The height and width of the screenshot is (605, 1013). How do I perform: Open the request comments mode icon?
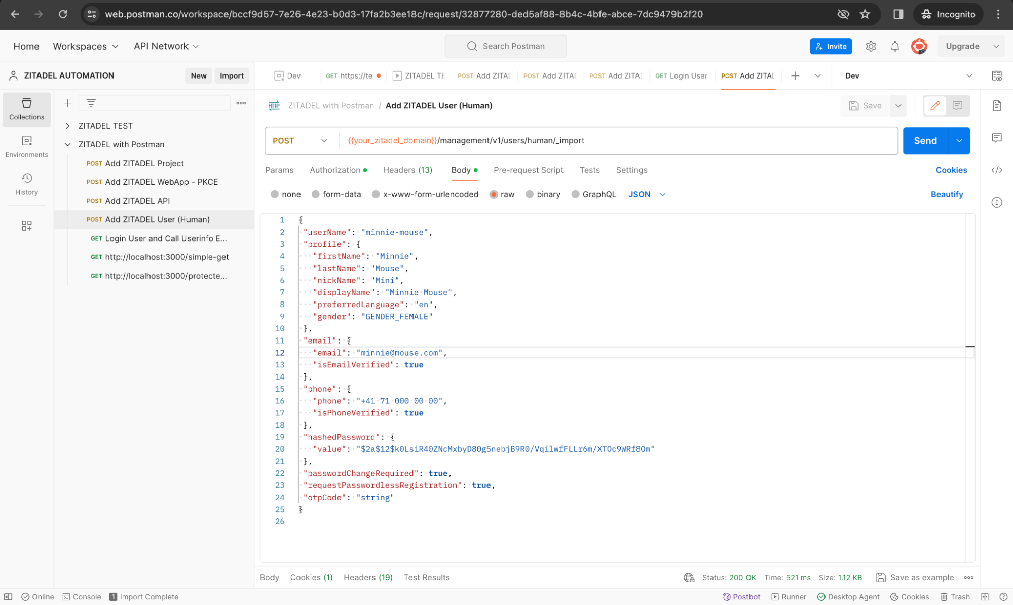(957, 105)
